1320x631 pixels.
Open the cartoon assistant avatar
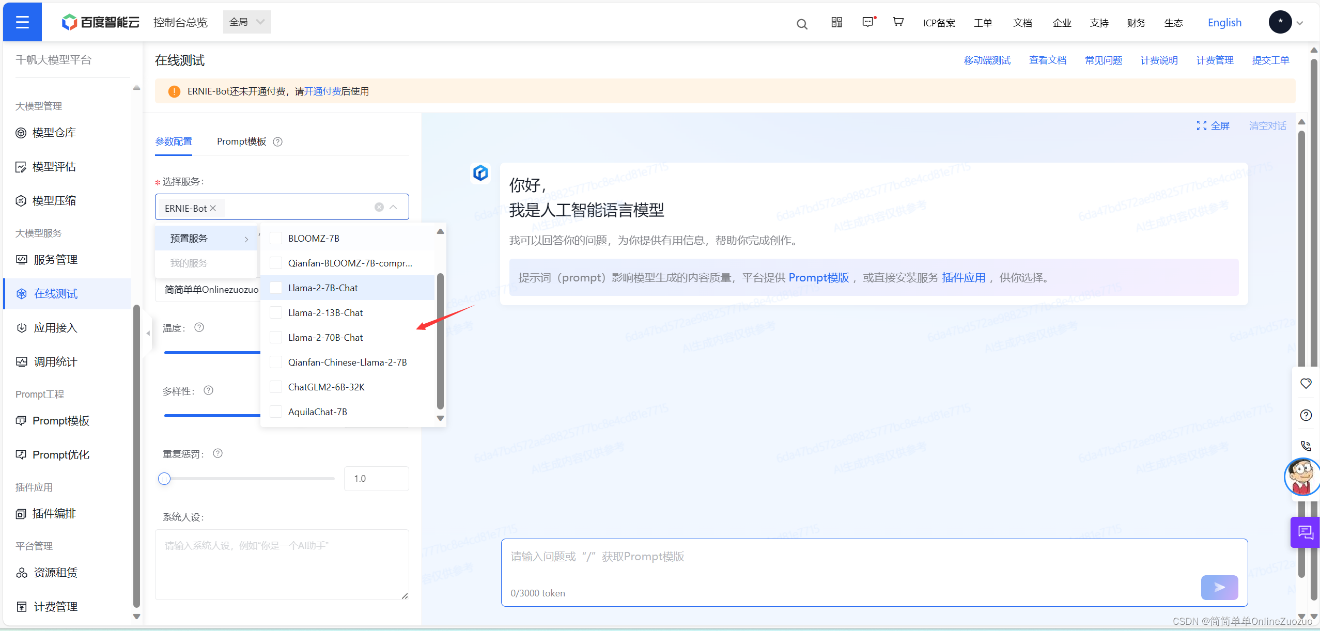[x=1301, y=477]
